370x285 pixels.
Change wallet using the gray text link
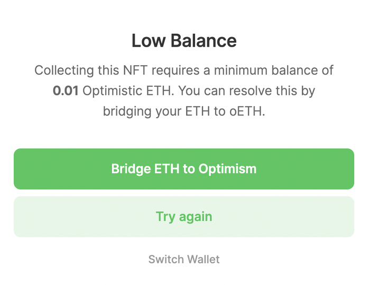(x=183, y=260)
